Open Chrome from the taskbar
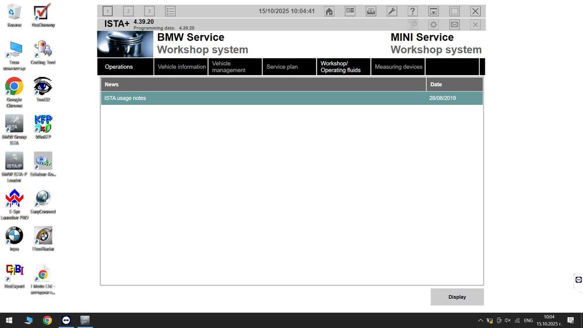 coord(47,320)
